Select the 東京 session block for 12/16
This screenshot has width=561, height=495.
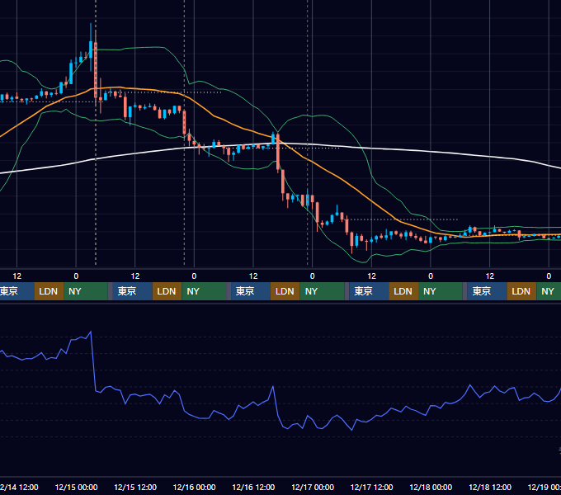(x=251, y=291)
